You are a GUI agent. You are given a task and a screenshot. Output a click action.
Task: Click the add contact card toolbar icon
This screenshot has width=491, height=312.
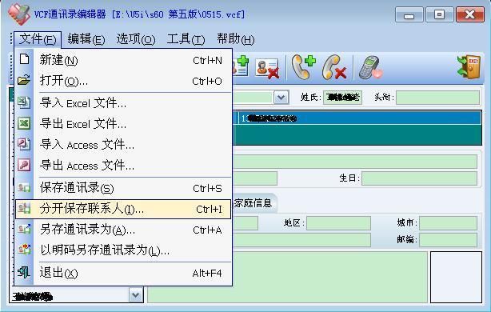click(241, 66)
